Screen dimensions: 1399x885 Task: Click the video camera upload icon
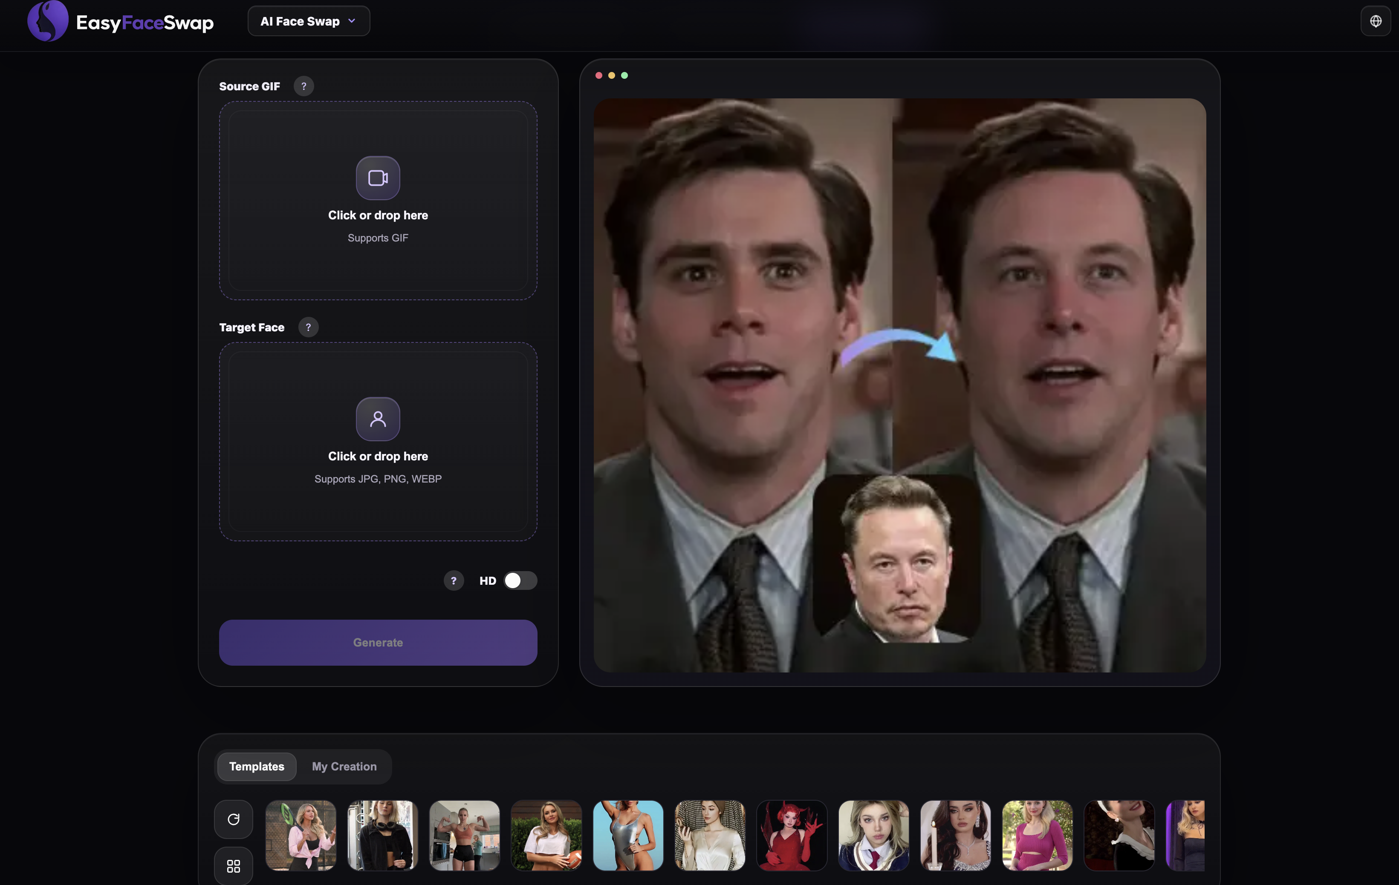pos(378,178)
